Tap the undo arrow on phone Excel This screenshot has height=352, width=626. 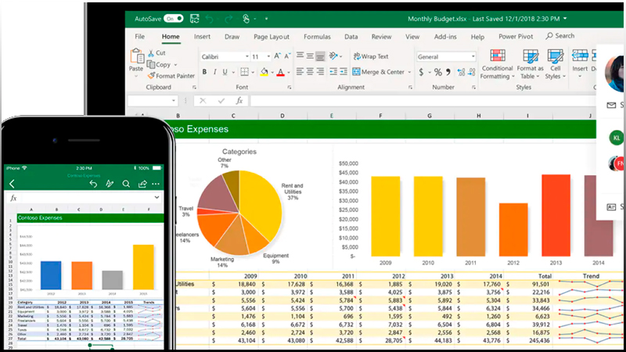[92, 184]
